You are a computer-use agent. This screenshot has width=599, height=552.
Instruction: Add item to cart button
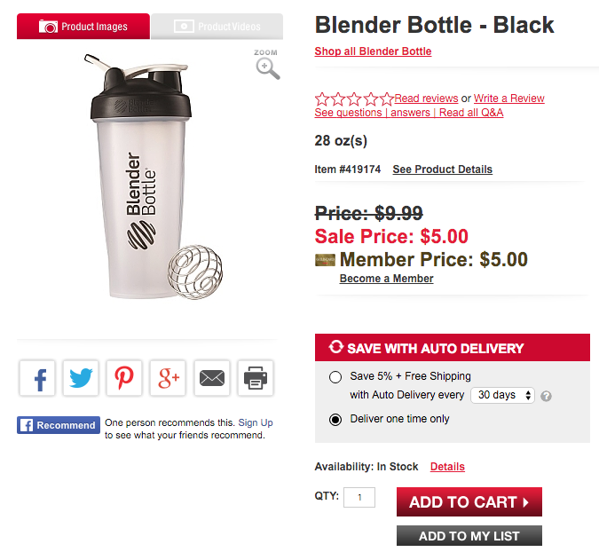(x=469, y=501)
